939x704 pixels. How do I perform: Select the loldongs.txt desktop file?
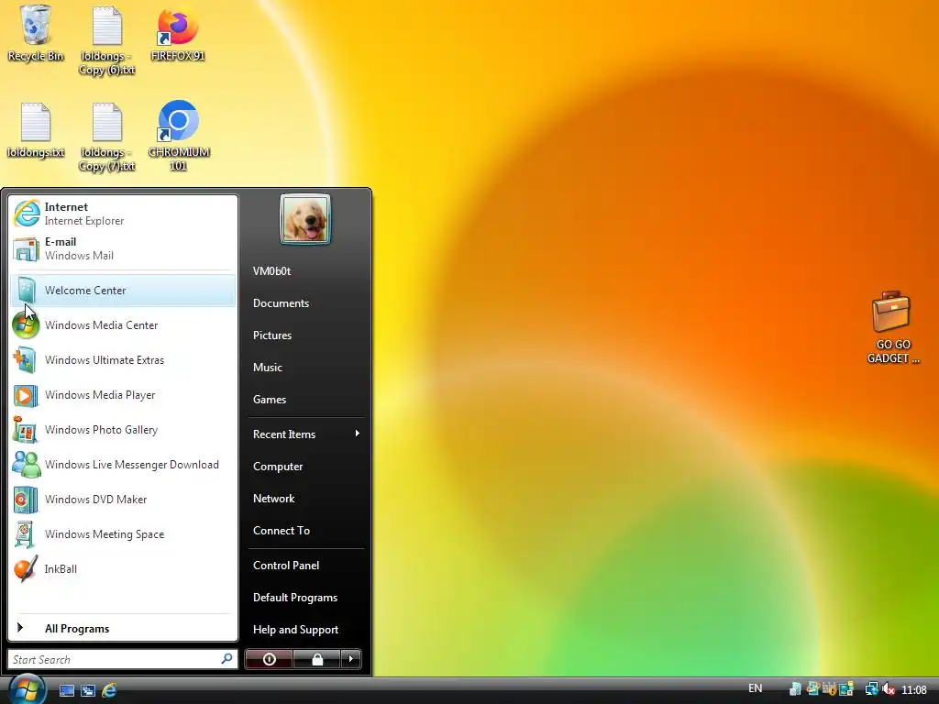[x=36, y=130]
